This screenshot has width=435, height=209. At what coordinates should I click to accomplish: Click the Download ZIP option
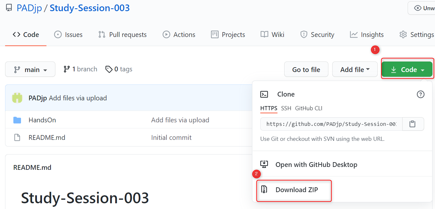click(x=297, y=190)
